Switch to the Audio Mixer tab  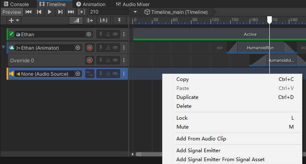133,4
